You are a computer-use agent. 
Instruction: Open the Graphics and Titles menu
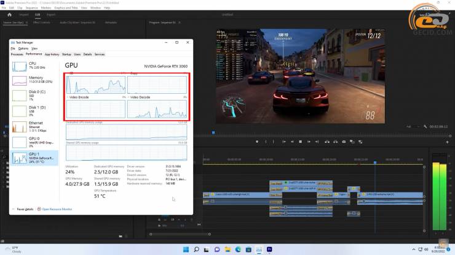(x=66, y=8)
